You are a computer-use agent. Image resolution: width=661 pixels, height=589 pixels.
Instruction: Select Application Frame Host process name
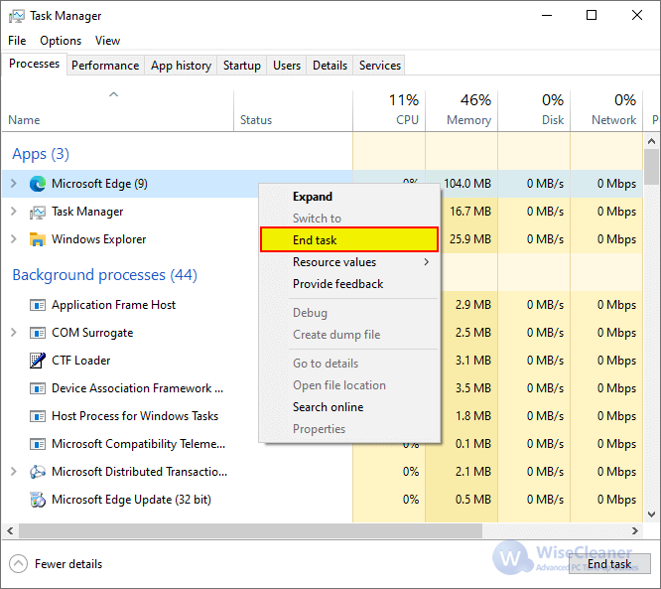(113, 305)
